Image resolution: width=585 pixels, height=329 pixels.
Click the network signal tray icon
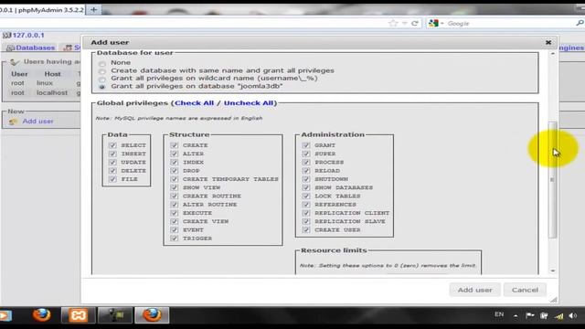point(558,316)
